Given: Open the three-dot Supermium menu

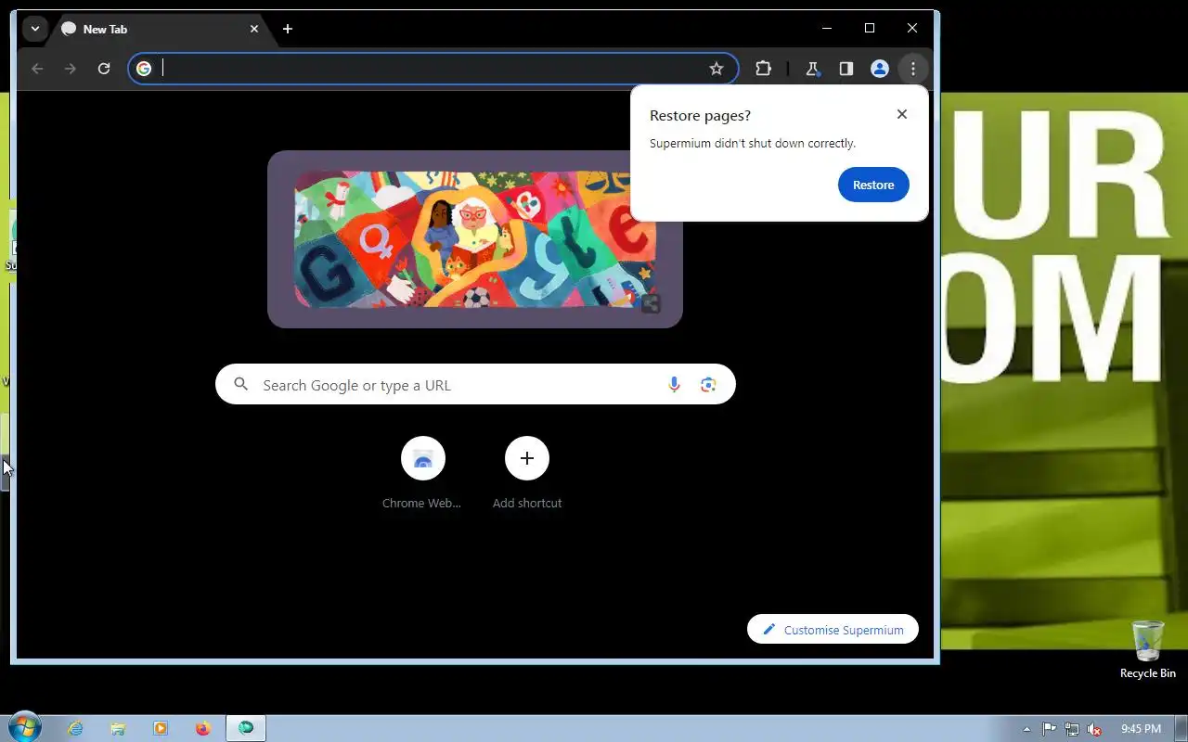Looking at the screenshot, I should 913,69.
